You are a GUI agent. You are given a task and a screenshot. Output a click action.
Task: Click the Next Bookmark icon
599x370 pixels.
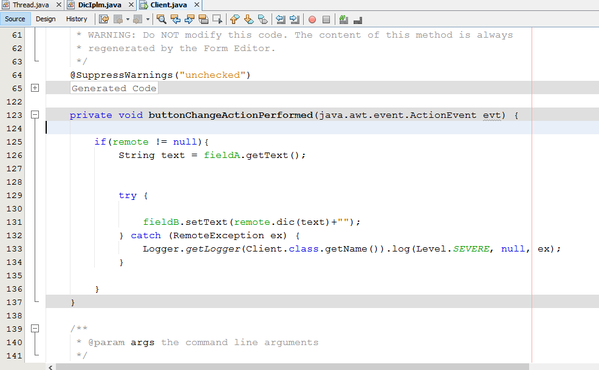click(248, 19)
